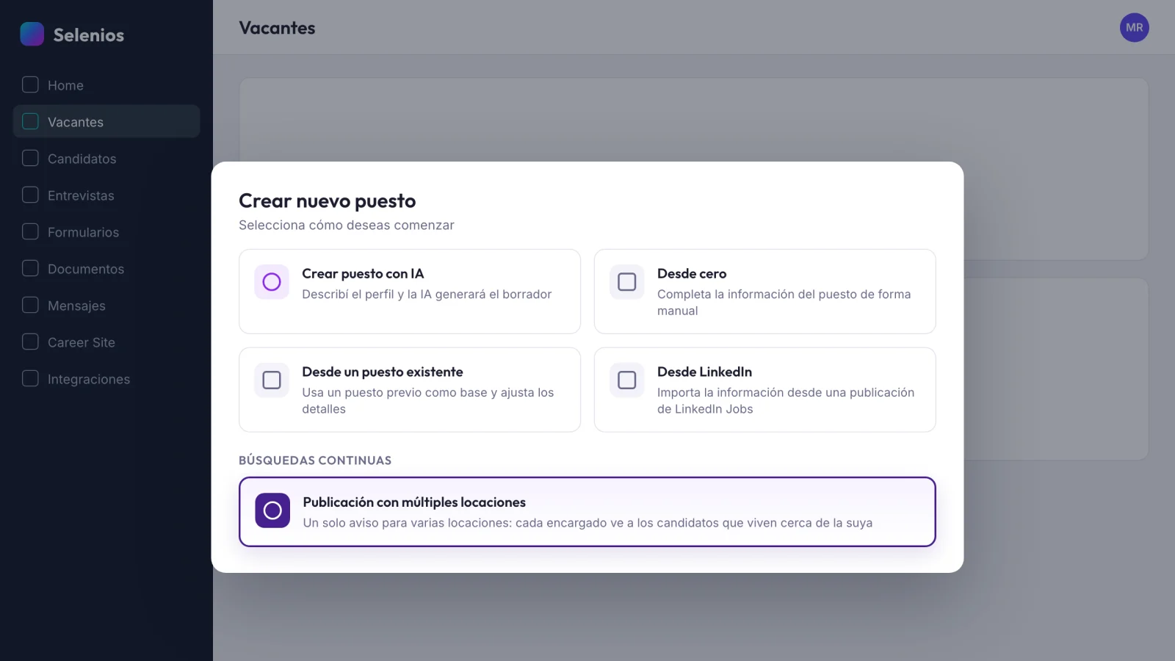Click the Candidatos sidebar icon
This screenshot has width=1175, height=661.
coord(30,158)
